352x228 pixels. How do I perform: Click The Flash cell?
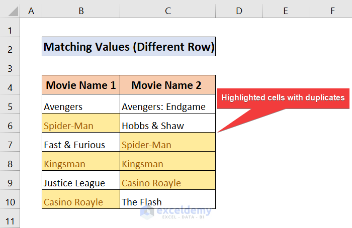[168, 202]
